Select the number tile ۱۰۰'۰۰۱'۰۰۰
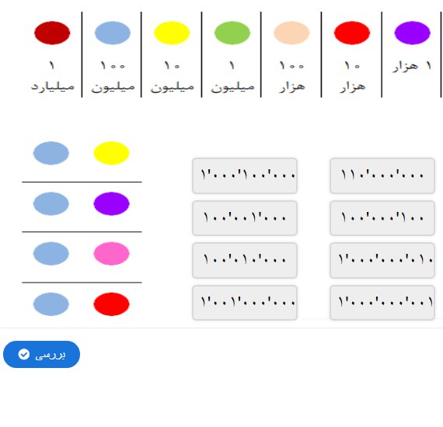443x427 pixels. (x=245, y=218)
